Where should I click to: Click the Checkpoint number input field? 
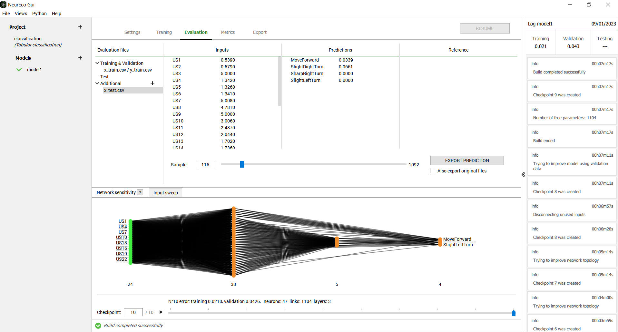click(x=133, y=312)
